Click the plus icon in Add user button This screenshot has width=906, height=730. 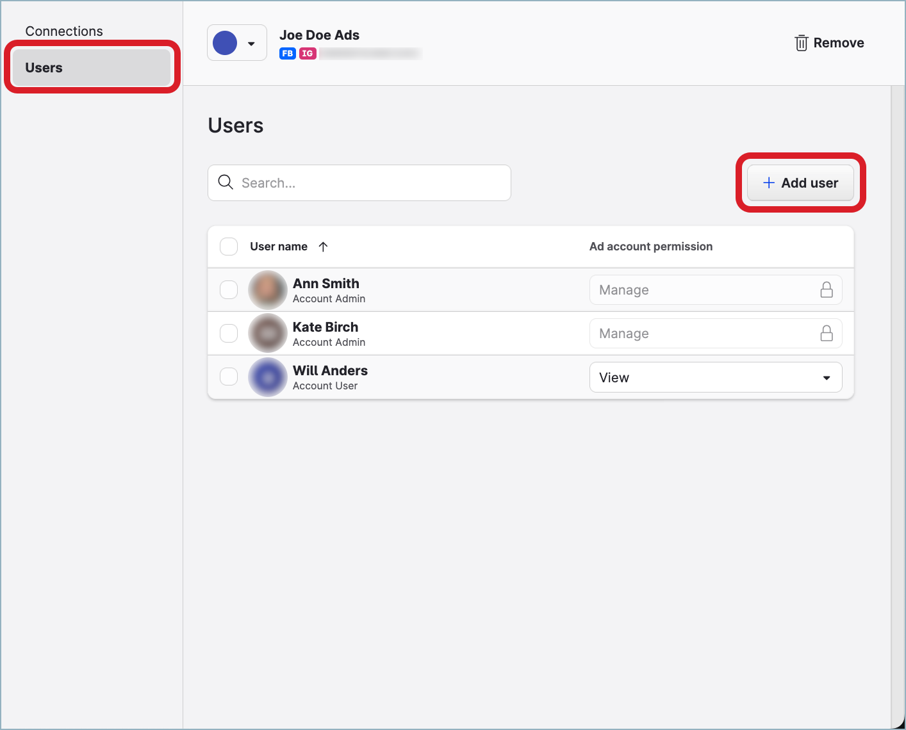click(x=768, y=182)
